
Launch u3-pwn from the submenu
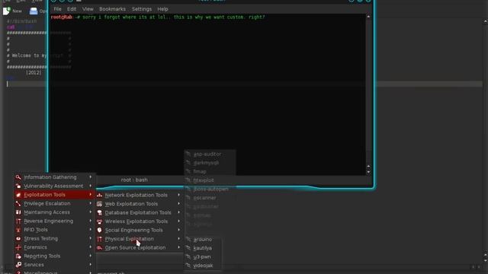point(203,257)
